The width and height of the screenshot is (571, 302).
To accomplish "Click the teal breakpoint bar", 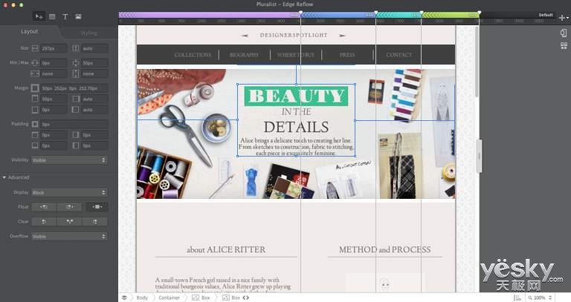I will [399, 15].
